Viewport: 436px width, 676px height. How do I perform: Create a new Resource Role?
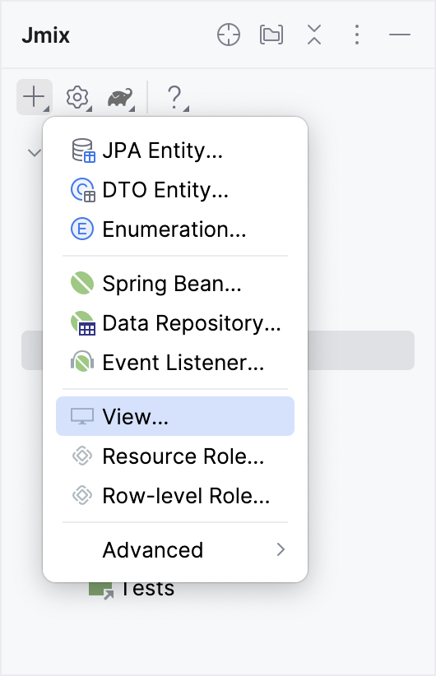pos(175,456)
